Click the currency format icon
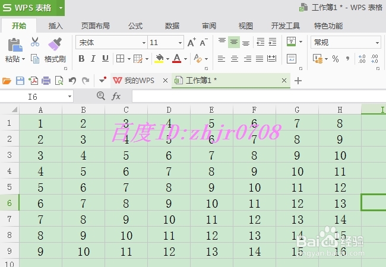This screenshot has height=267, width=386. 318,59
